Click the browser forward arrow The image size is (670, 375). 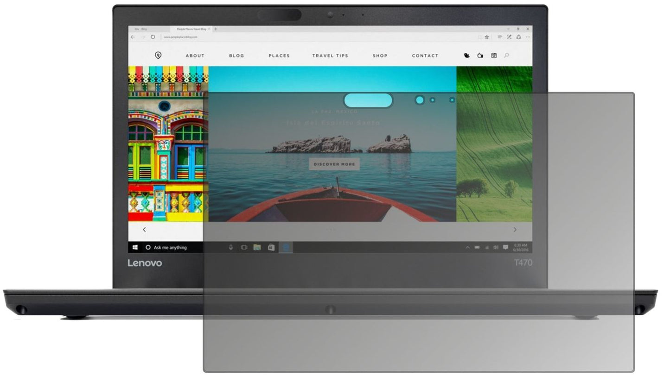point(143,37)
